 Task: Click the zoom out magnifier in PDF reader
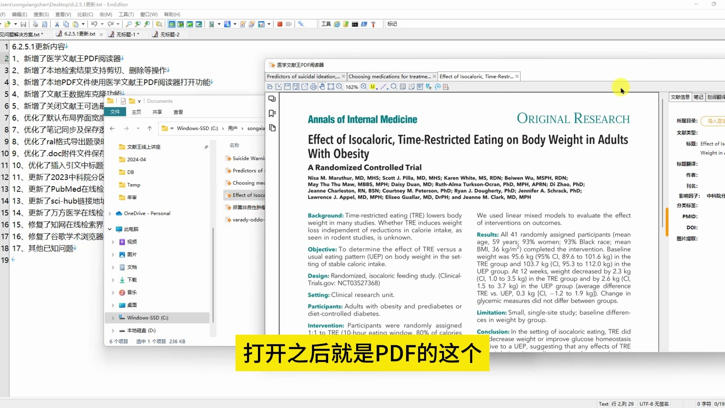click(339, 87)
